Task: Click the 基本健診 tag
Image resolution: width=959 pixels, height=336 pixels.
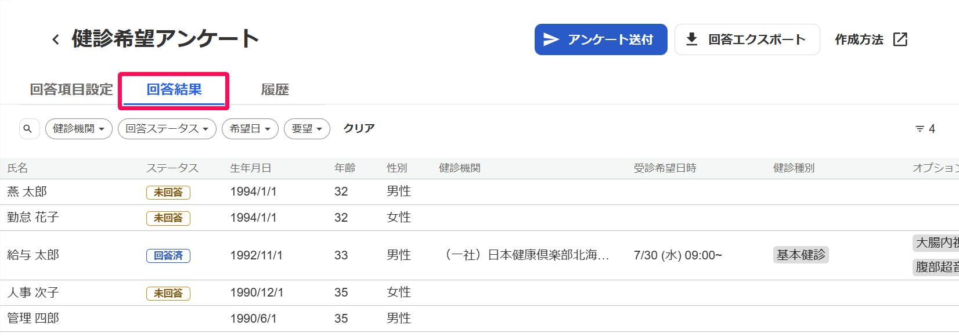Action: click(801, 255)
